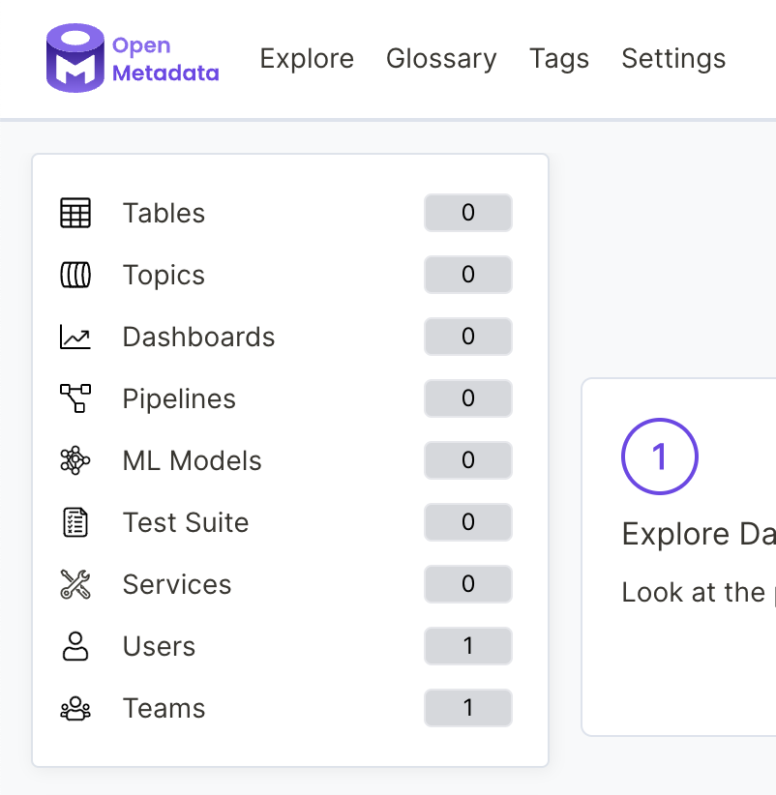The width and height of the screenshot is (776, 795).
Task: Open the Glossary section
Action: point(441,58)
